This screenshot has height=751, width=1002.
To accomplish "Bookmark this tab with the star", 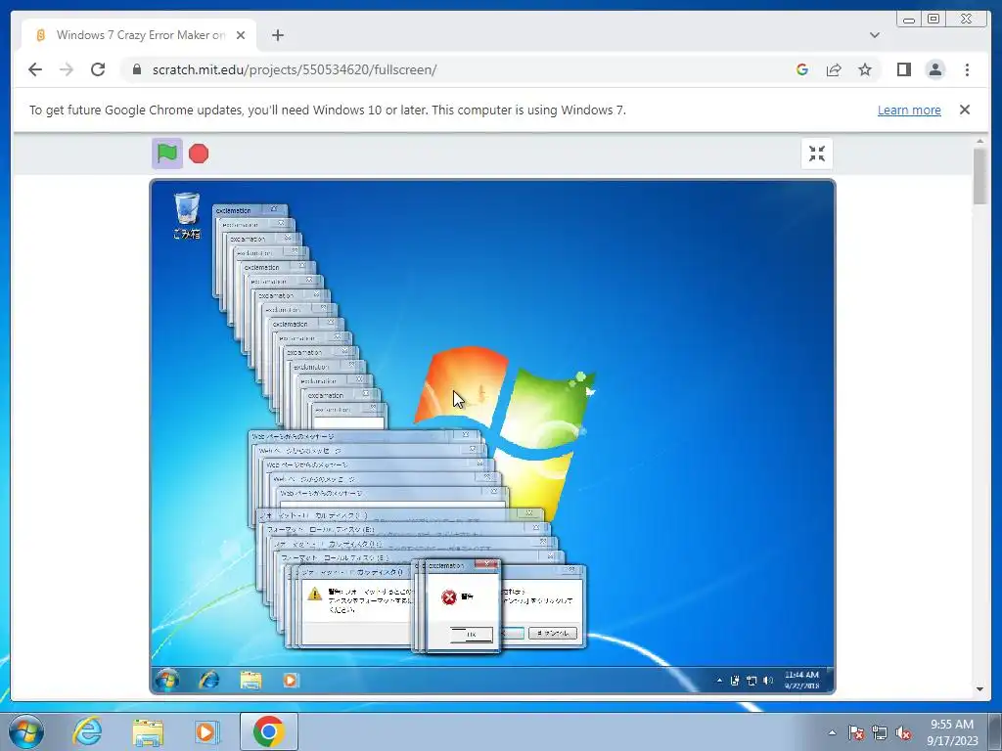I will click(x=865, y=69).
